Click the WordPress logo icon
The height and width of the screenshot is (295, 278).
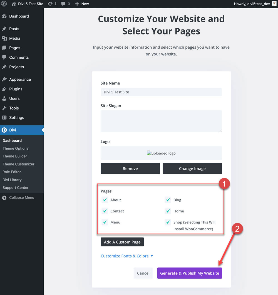coord(4,4)
